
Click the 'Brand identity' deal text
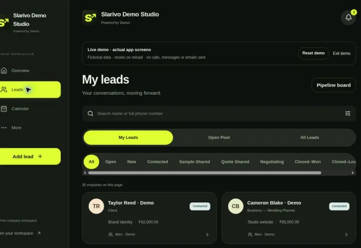[x=120, y=222]
